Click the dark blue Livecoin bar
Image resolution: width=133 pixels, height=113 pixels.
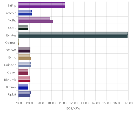pyautogui.click(x=25, y=14)
